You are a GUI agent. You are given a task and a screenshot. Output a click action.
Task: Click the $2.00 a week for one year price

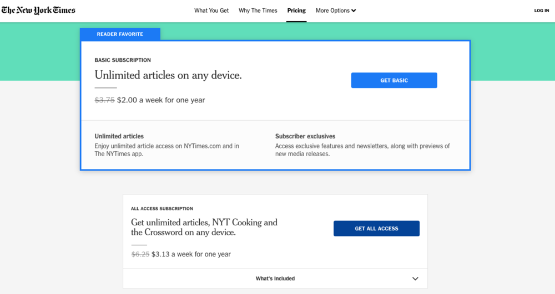point(161,100)
